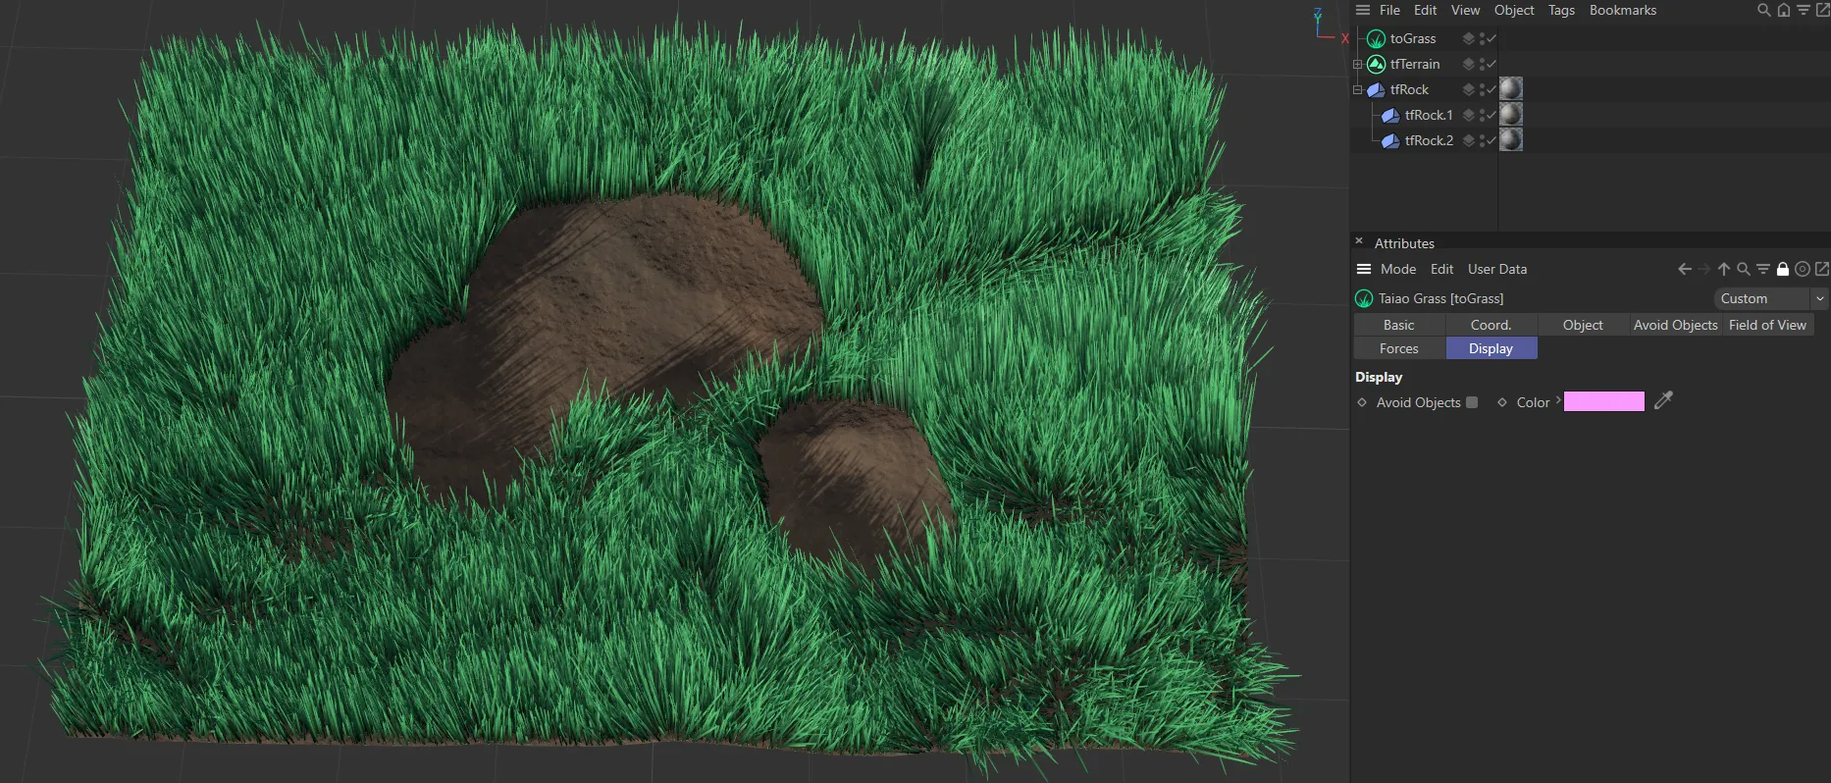The width and height of the screenshot is (1831, 783).
Task: Click the tfRock material tag thumbnail
Action: click(x=1511, y=89)
